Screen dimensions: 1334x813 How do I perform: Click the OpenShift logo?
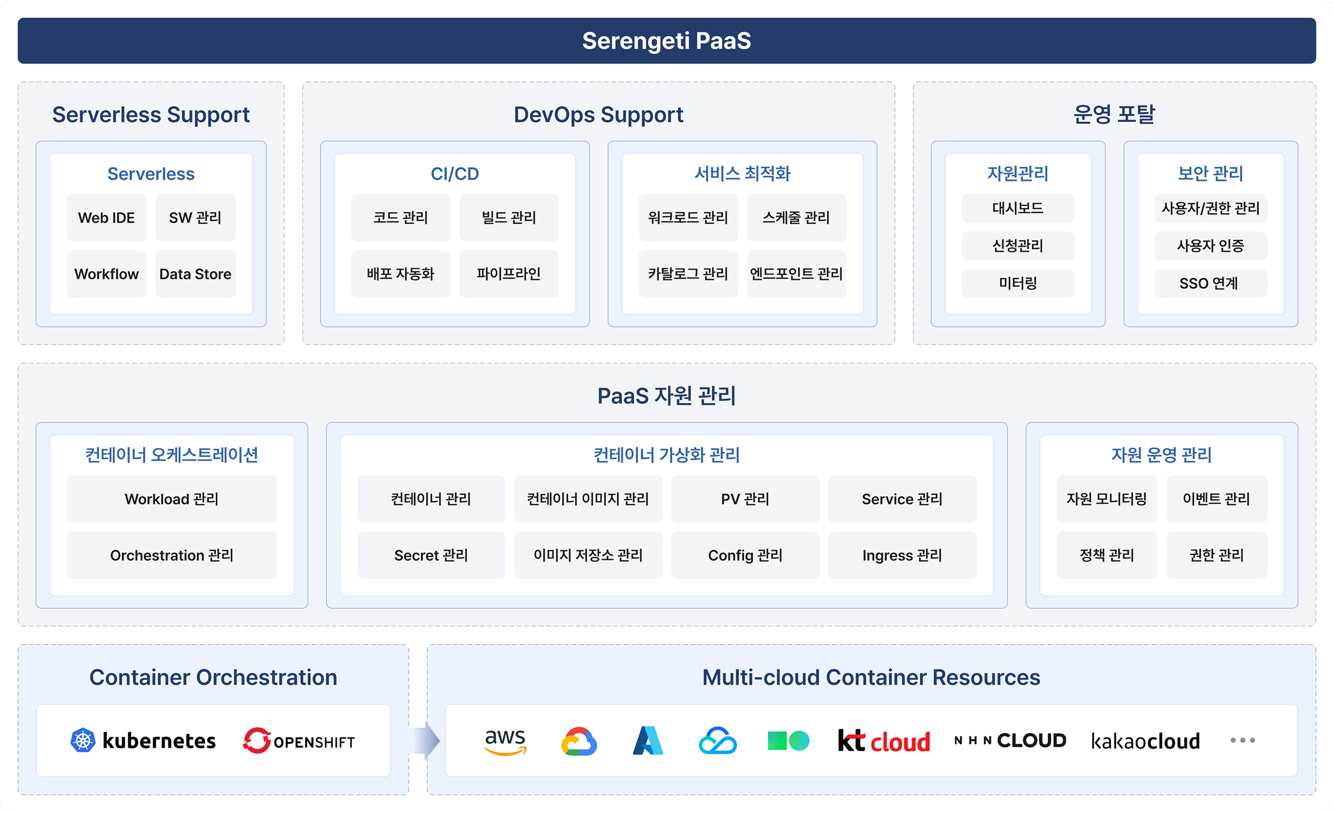(299, 741)
